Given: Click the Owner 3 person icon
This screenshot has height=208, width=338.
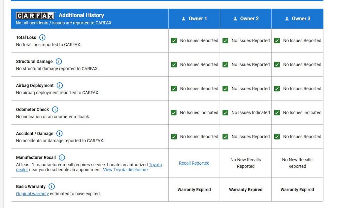Looking at the screenshot, I should coord(287,19).
